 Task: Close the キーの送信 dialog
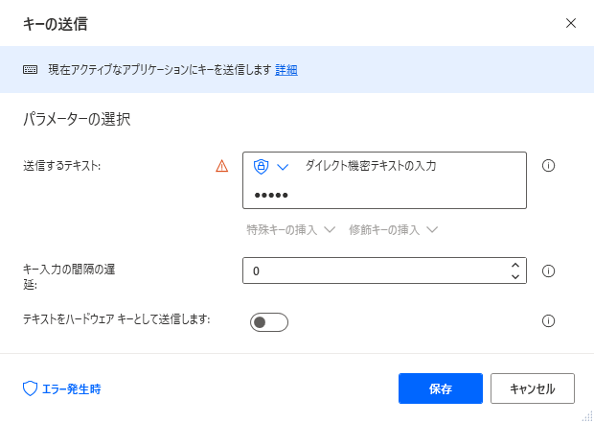(x=570, y=23)
